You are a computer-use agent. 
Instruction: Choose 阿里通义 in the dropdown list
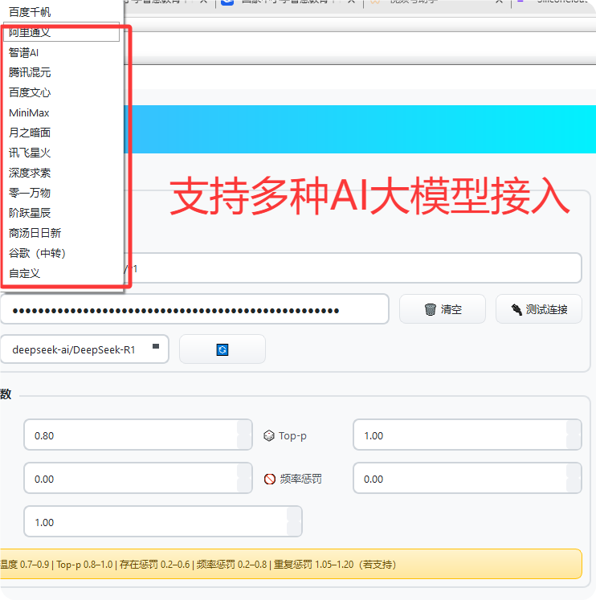(61, 32)
